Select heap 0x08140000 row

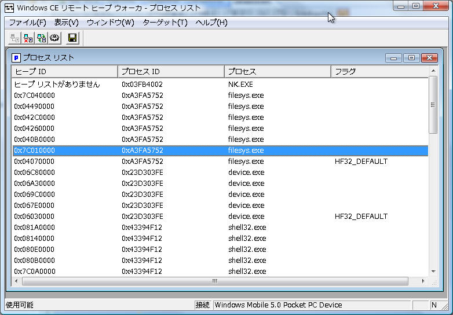point(220,238)
